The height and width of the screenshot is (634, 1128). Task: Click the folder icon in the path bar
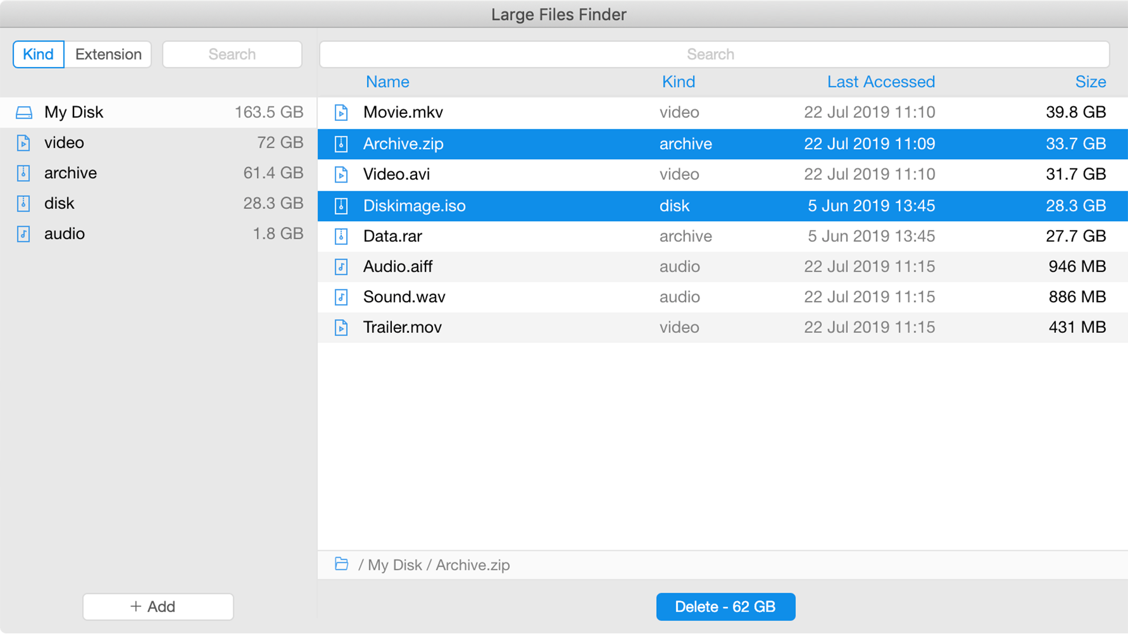pyautogui.click(x=341, y=564)
